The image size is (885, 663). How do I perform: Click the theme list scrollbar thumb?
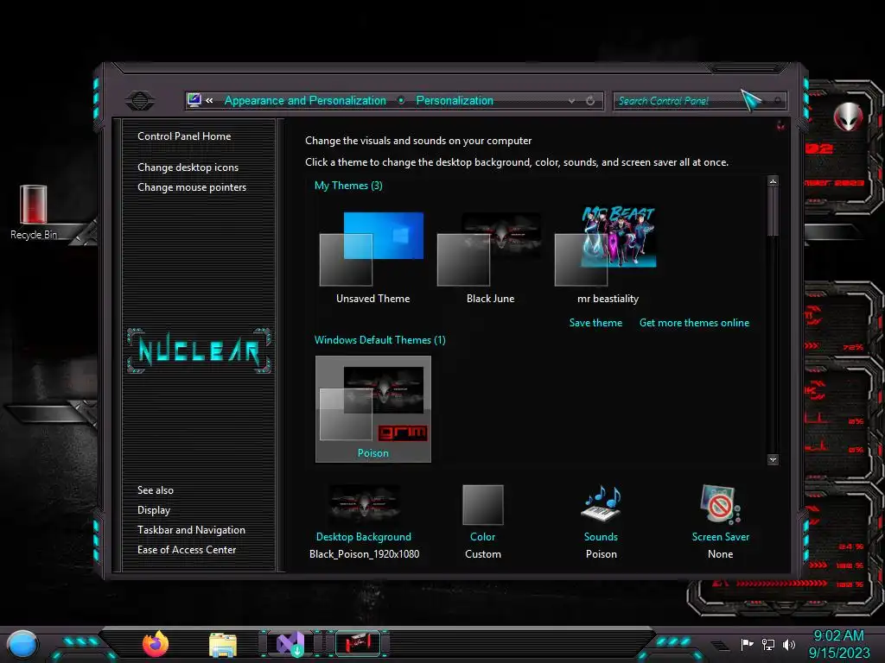[774, 212]
